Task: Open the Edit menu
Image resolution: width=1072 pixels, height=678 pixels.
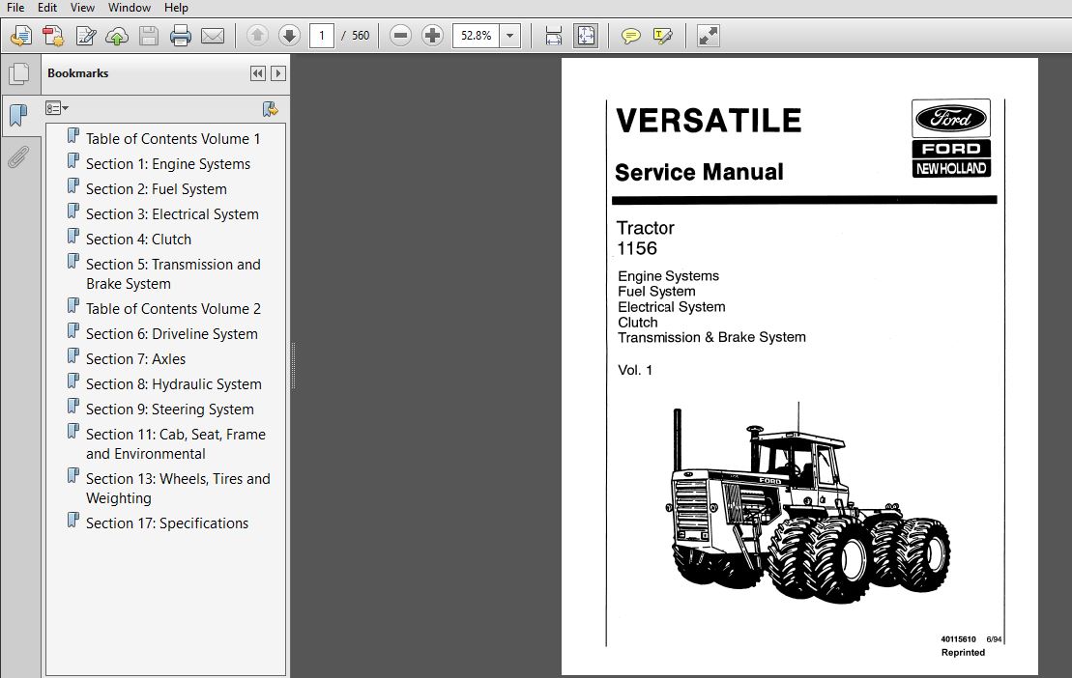Action: (47, 8)
